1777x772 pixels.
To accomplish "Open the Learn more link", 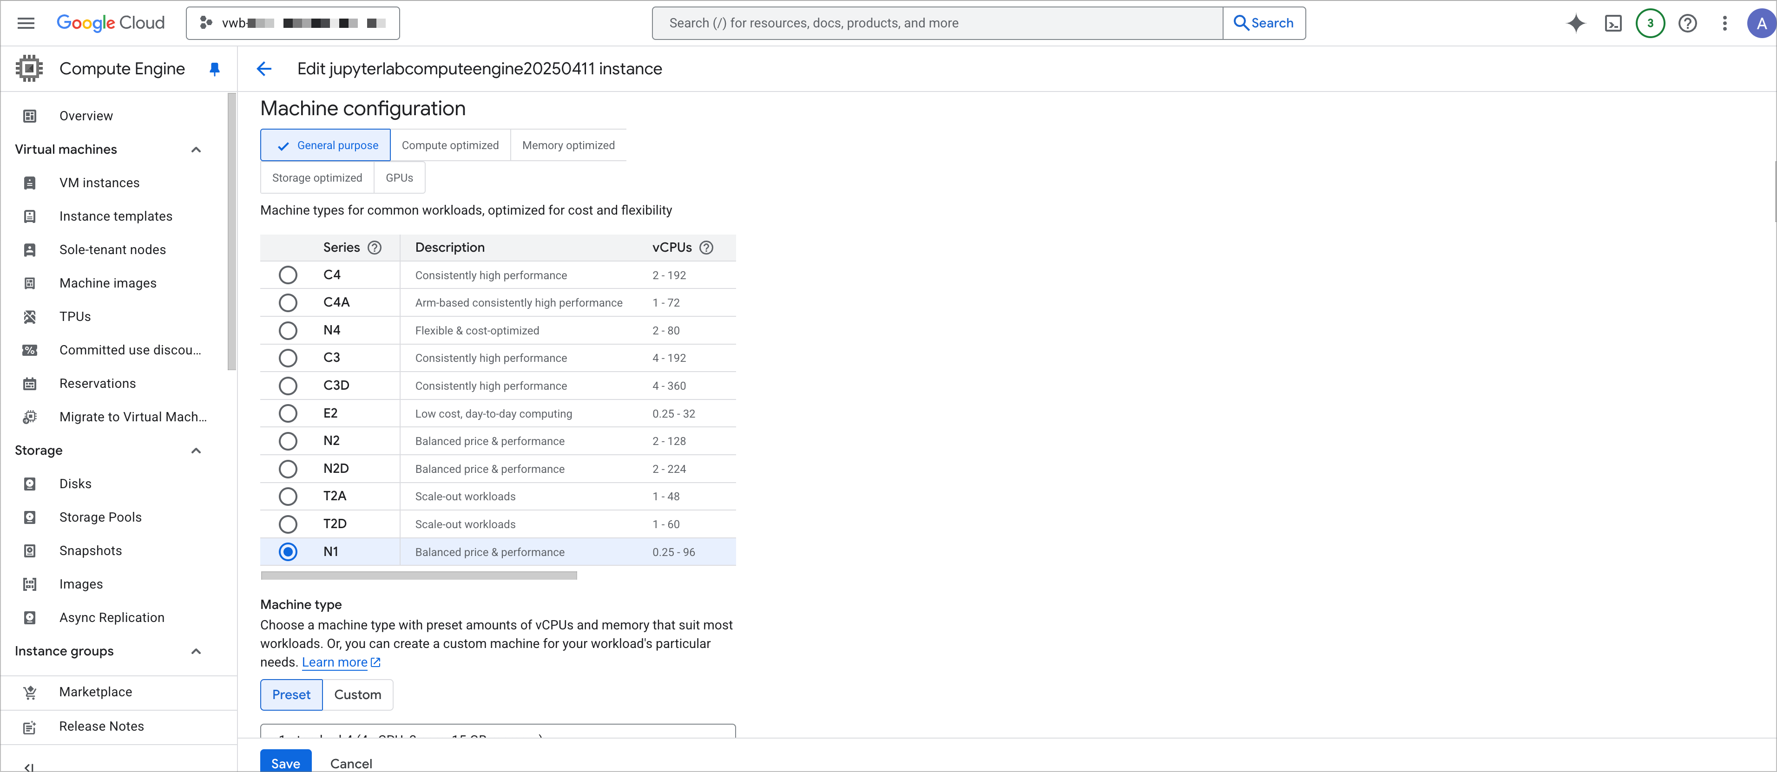I will point(341,662).
